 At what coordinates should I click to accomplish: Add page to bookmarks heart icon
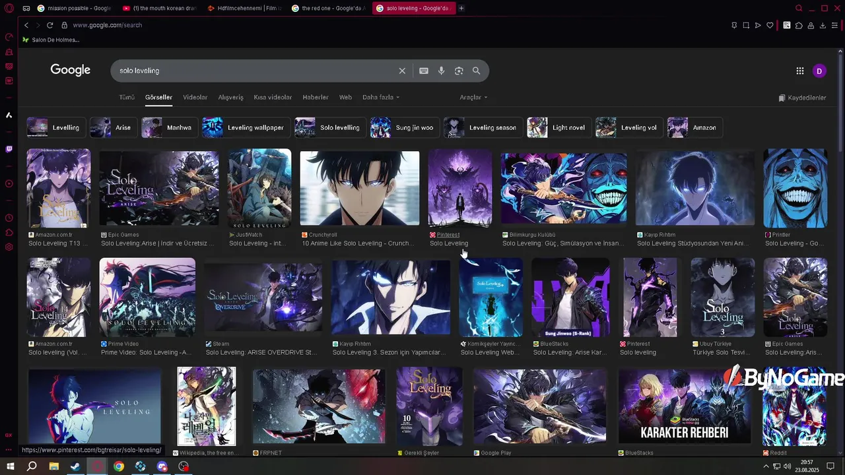(770, 25)
